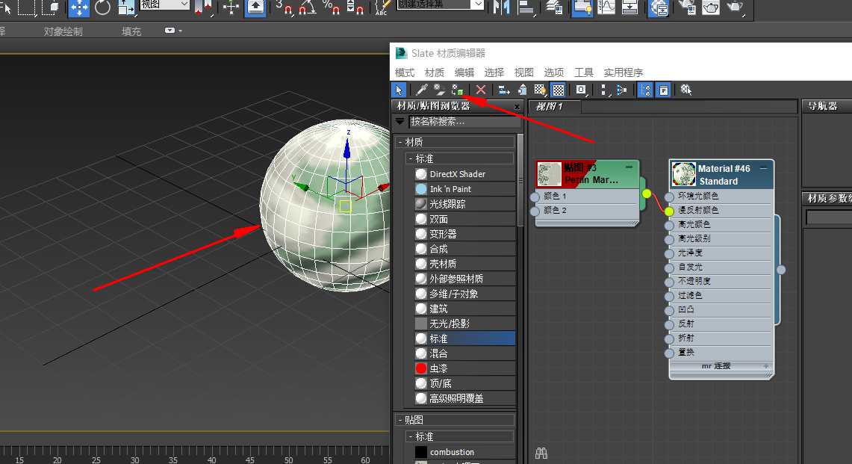Toggle Spinner Snap
852x464 pixels.
[355, 7]
